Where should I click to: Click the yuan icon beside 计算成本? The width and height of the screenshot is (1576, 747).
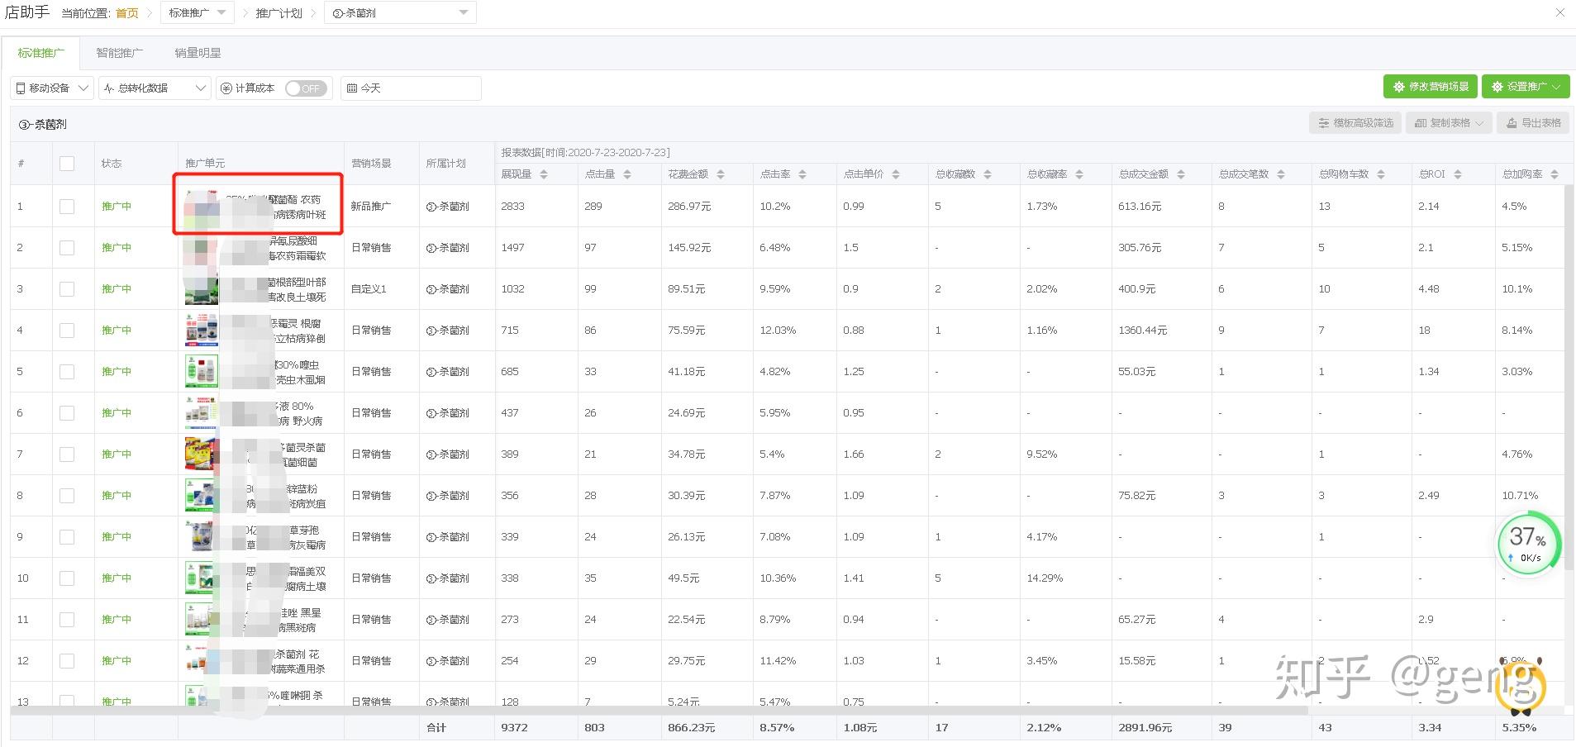point(226,88)
